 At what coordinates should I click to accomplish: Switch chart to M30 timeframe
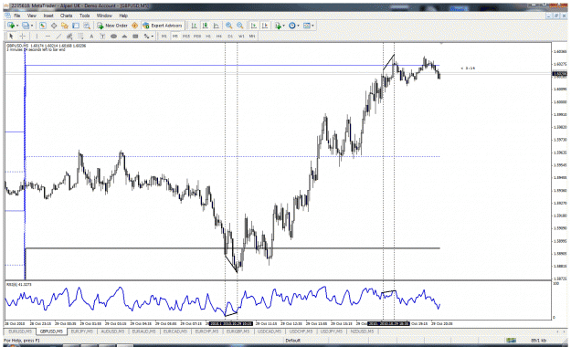point(197,36)
